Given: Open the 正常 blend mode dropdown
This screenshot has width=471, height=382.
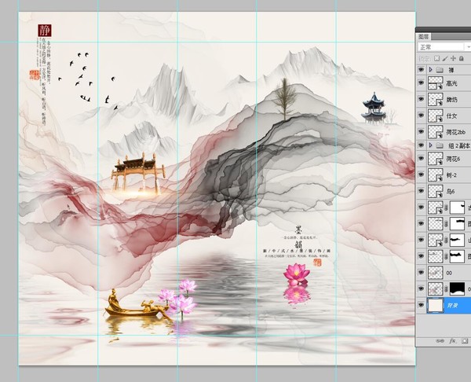Looking at the screenshot, I should (444, 47).
